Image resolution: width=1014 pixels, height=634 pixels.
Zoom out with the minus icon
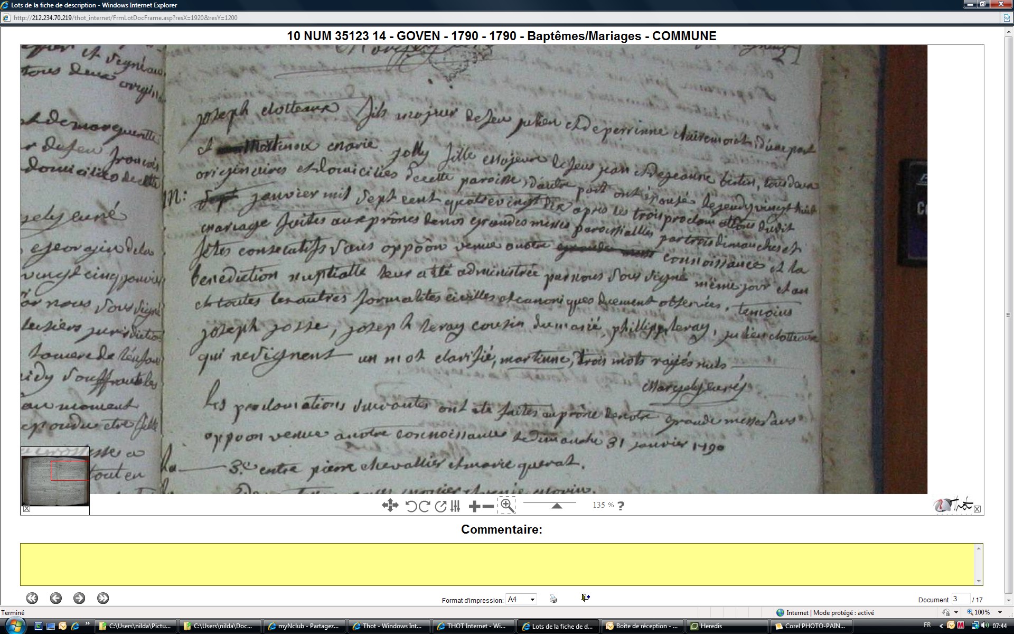489,506
